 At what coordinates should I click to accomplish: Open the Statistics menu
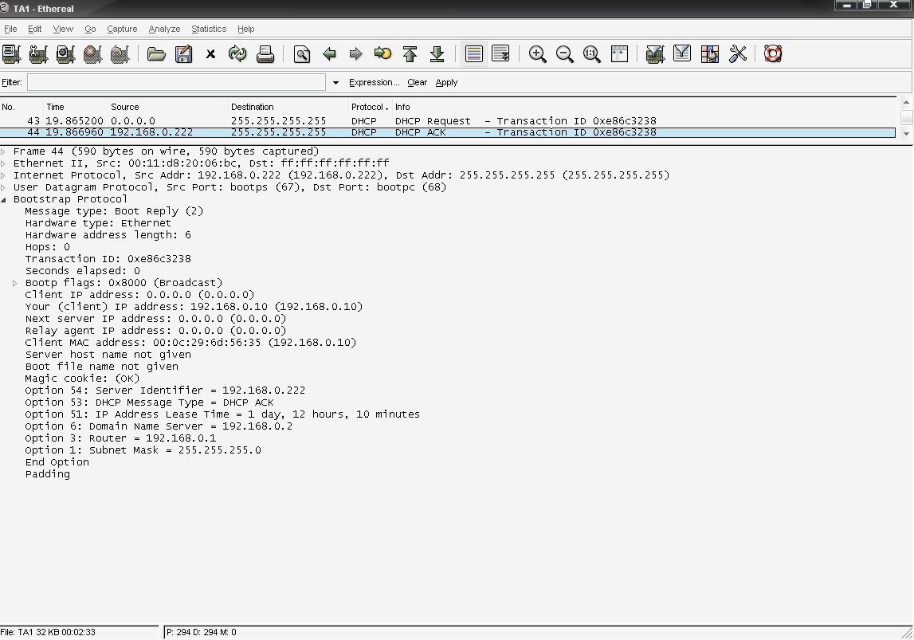208,29
